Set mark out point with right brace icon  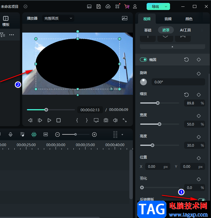coord(87,120)
